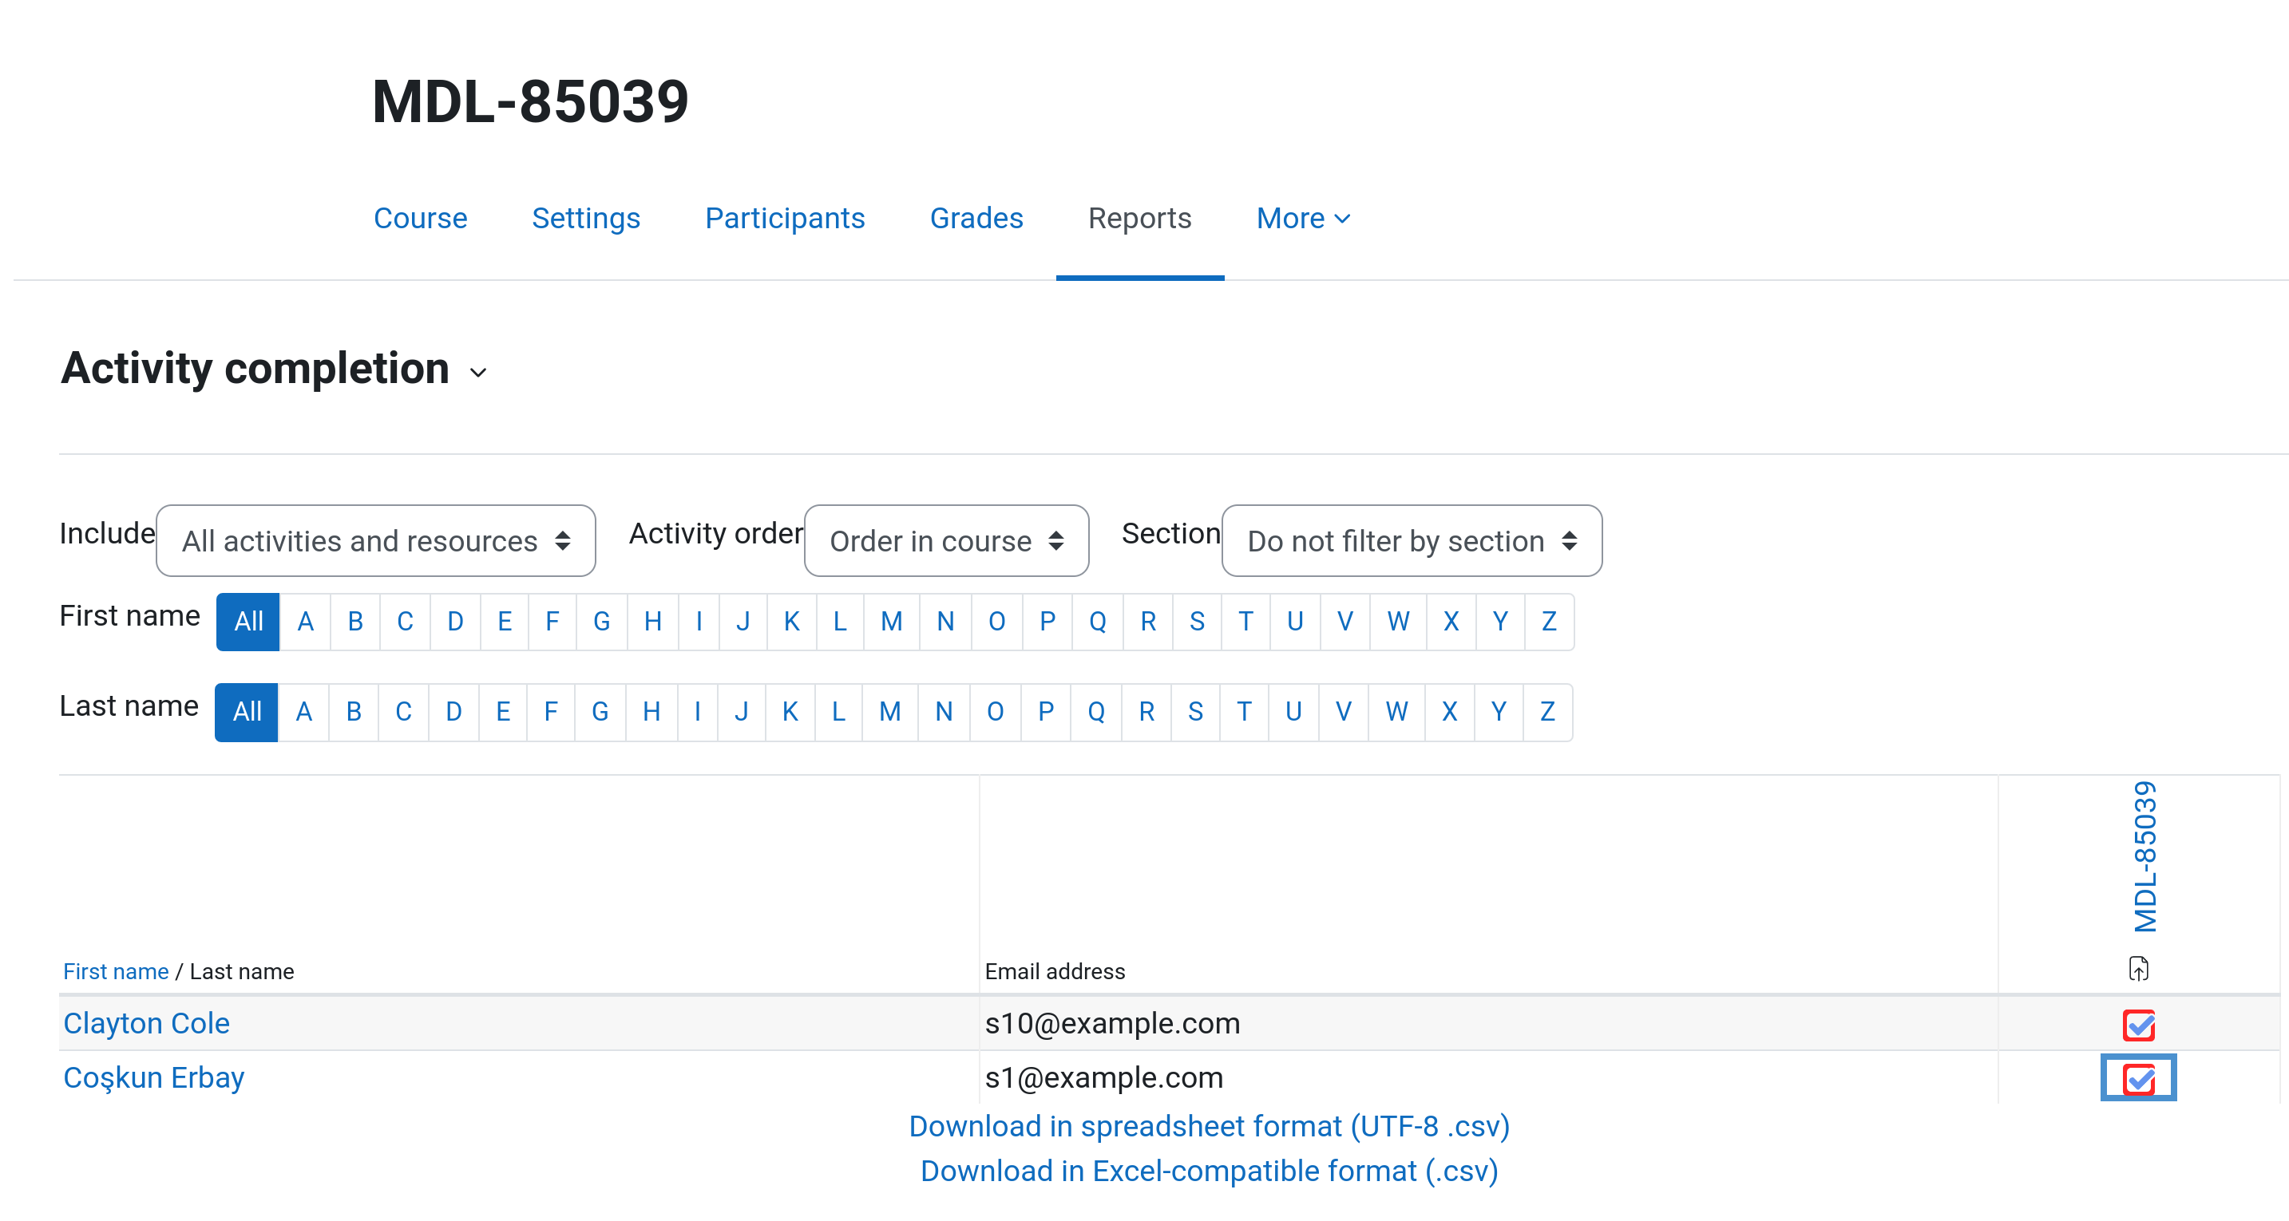The image size is (2289, 1221).
Task: Click the MDL-85039 course title
Action: (530, 101)
